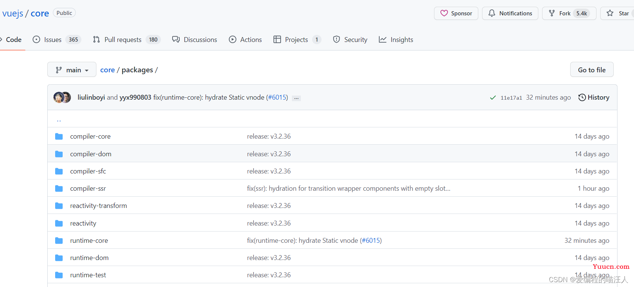Click the Star icon
This screenshot has height=287, width=634.
coord(610,13)
